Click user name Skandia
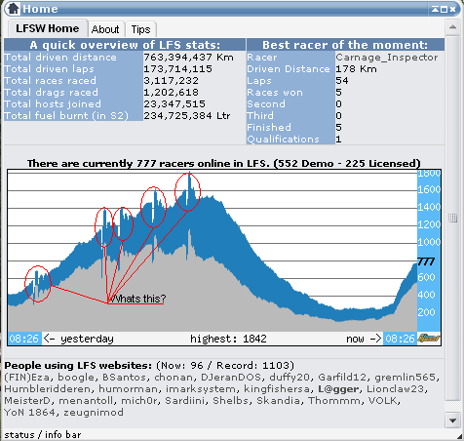This screenshot has width=464, height=441. pyautogui.click(x=278, y=401)
